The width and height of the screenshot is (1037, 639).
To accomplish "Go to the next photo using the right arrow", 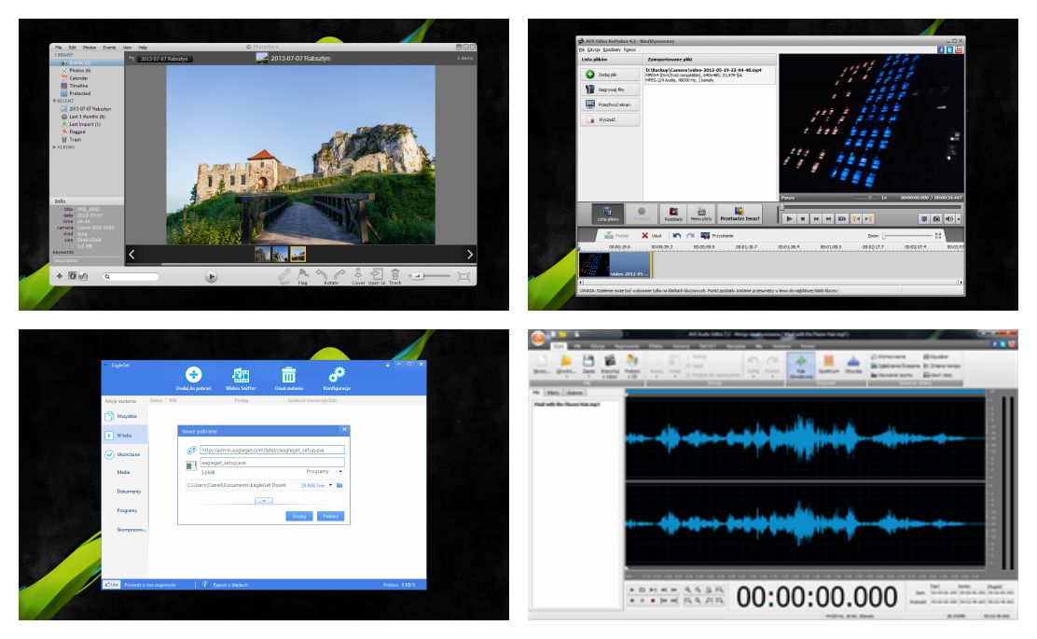I will [x=470, y=254].
